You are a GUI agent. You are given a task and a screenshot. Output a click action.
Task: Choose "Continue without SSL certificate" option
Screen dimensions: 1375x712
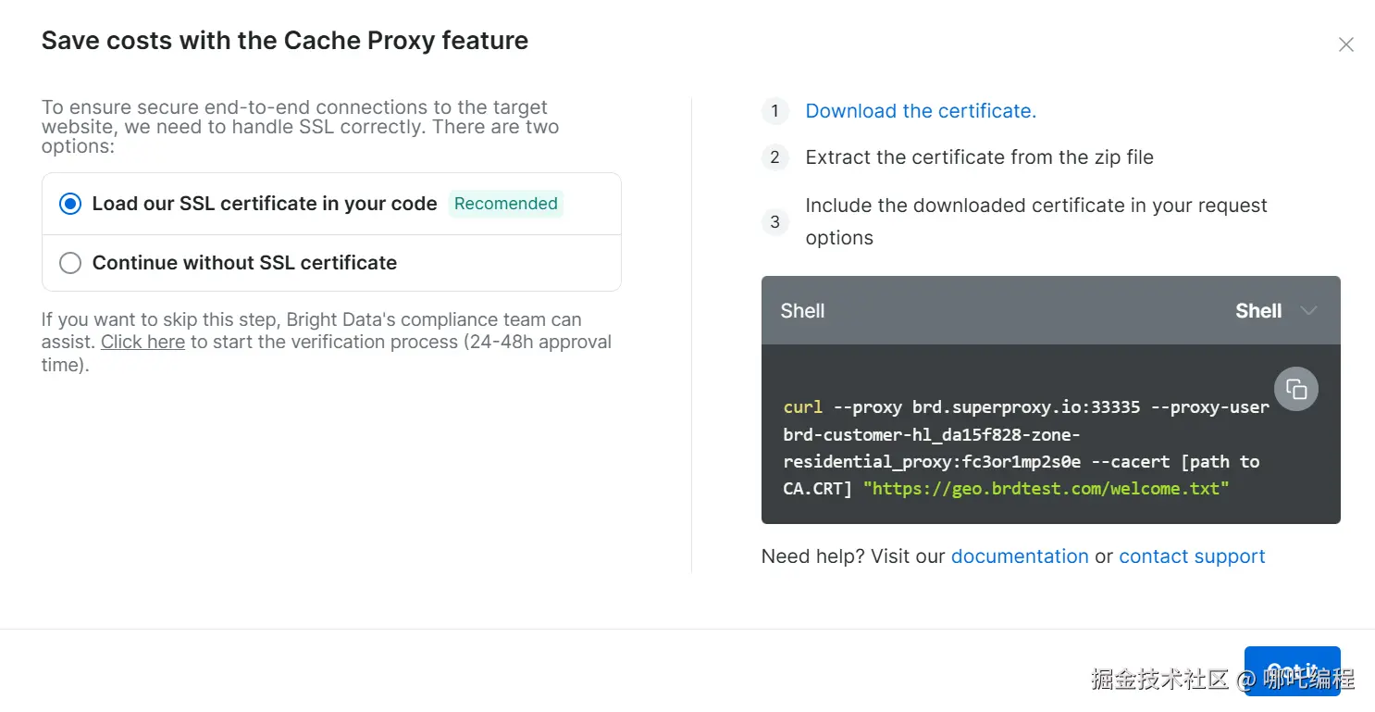coord(70,263)
